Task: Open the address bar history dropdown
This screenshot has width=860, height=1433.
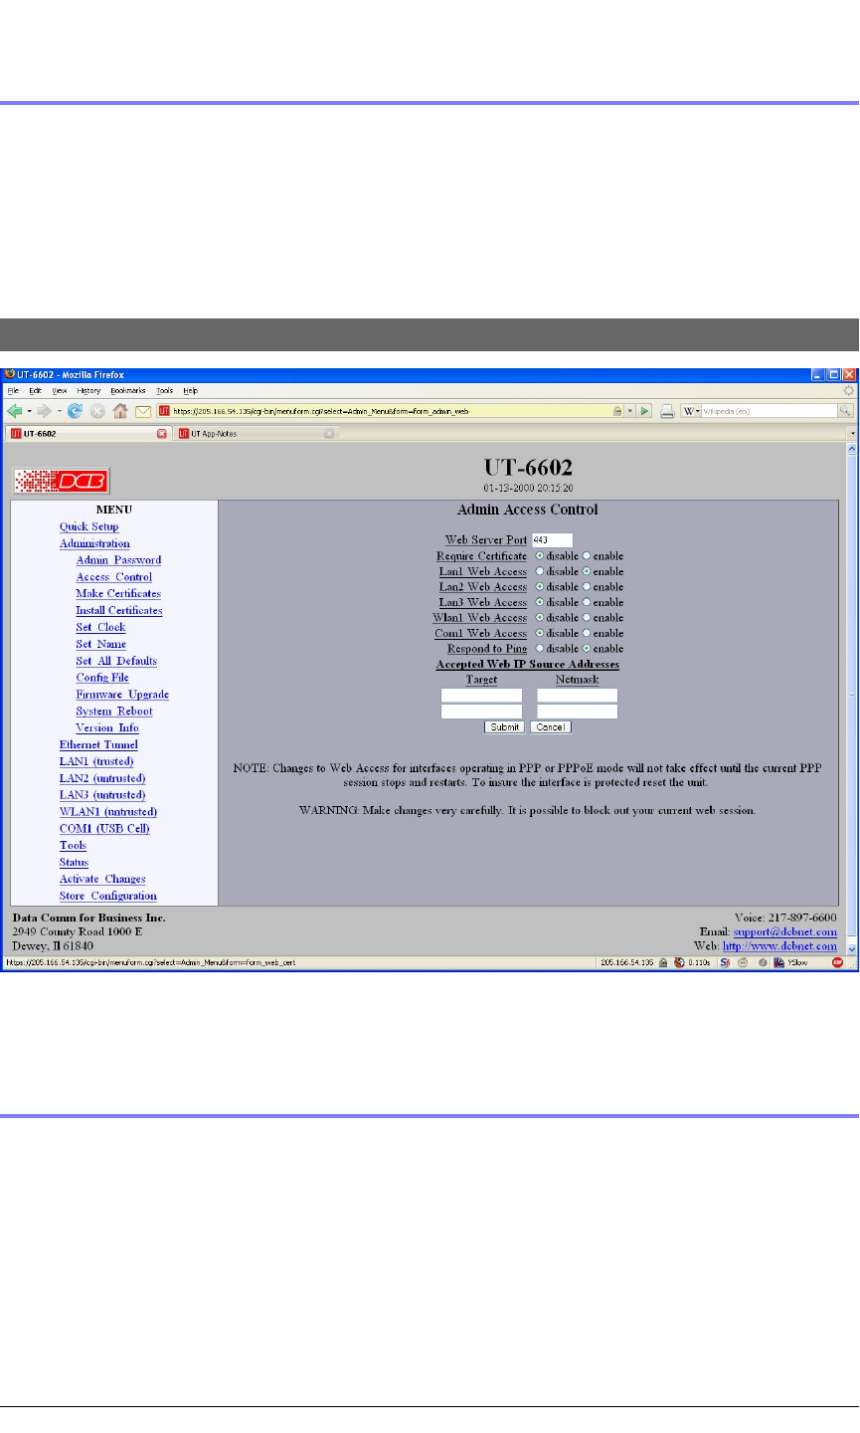Action: coord(631,410)
